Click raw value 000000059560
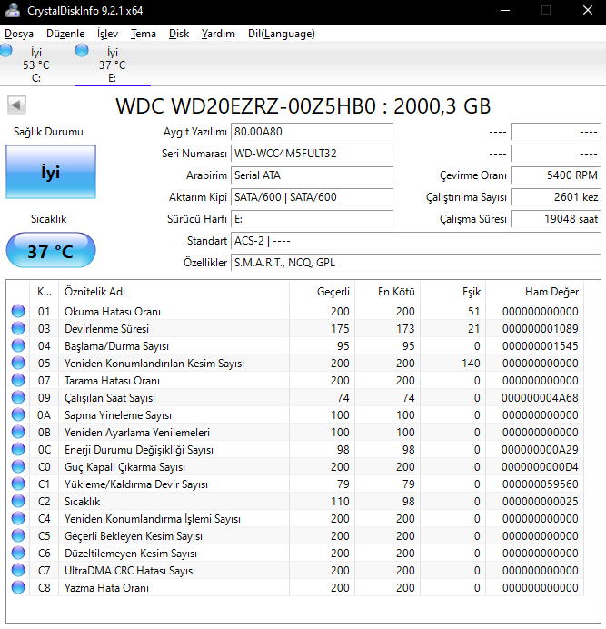Viewport: 606px width, 629px height. click(540, 484)
